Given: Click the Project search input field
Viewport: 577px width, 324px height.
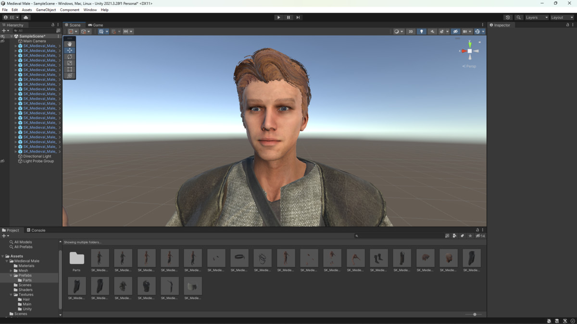Looking at the screenshot, I should [x=400, y=236].
